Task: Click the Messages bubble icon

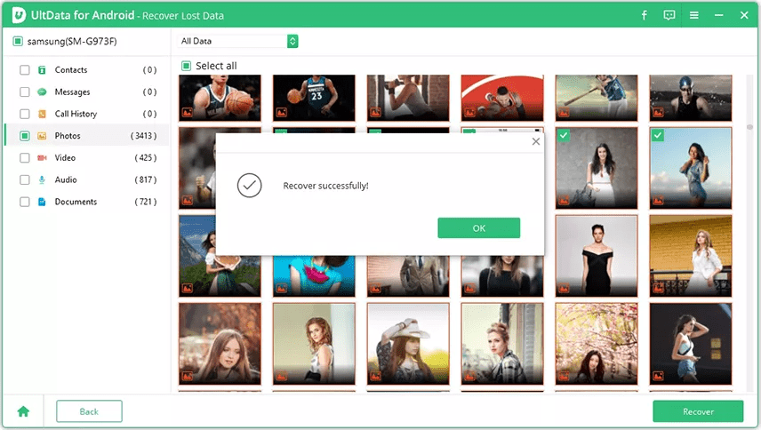Action: tap(42, 92)
